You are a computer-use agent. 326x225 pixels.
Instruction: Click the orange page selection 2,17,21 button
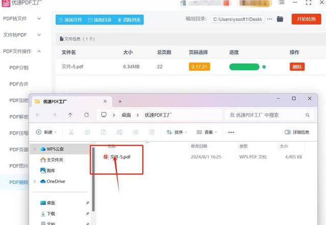[x=199, y=67]
